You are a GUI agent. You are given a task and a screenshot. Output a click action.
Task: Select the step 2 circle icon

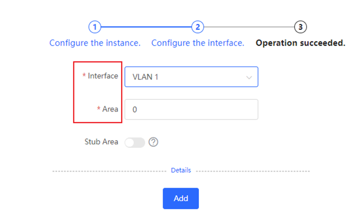(x=197, y=27)
